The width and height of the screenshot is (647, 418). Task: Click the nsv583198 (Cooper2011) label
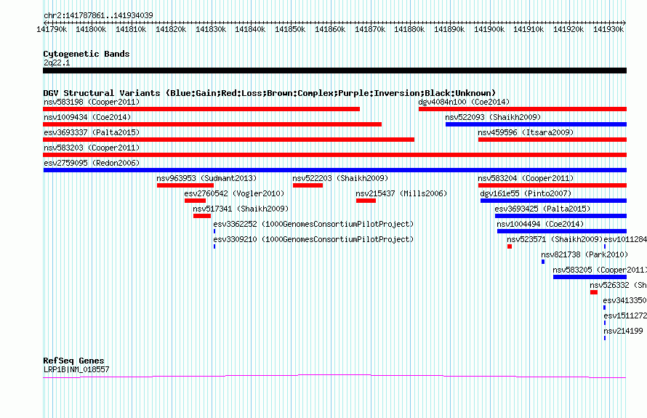pyautogui.click(x=92, y=102)
